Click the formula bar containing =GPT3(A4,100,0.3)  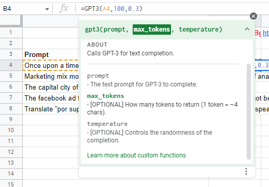(173, 8)
